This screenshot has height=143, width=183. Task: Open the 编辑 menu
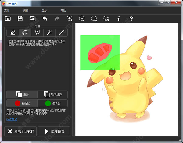(x=26, y=10)
